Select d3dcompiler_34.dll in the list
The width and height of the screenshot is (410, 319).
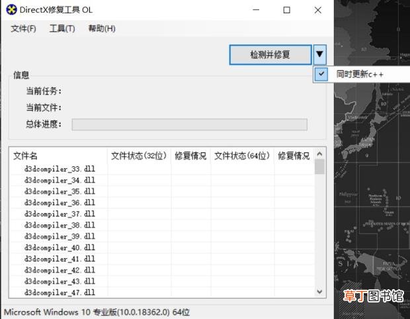click(60, 180)
